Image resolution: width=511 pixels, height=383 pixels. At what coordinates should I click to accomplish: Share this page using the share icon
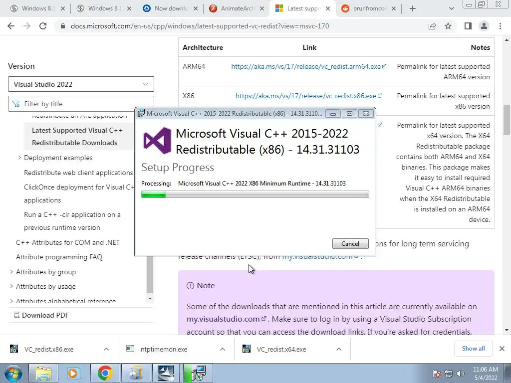pyautogui.click(x=432, y=26)
